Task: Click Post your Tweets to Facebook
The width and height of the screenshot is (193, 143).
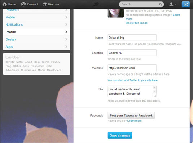Action: [x=131, y=116]
